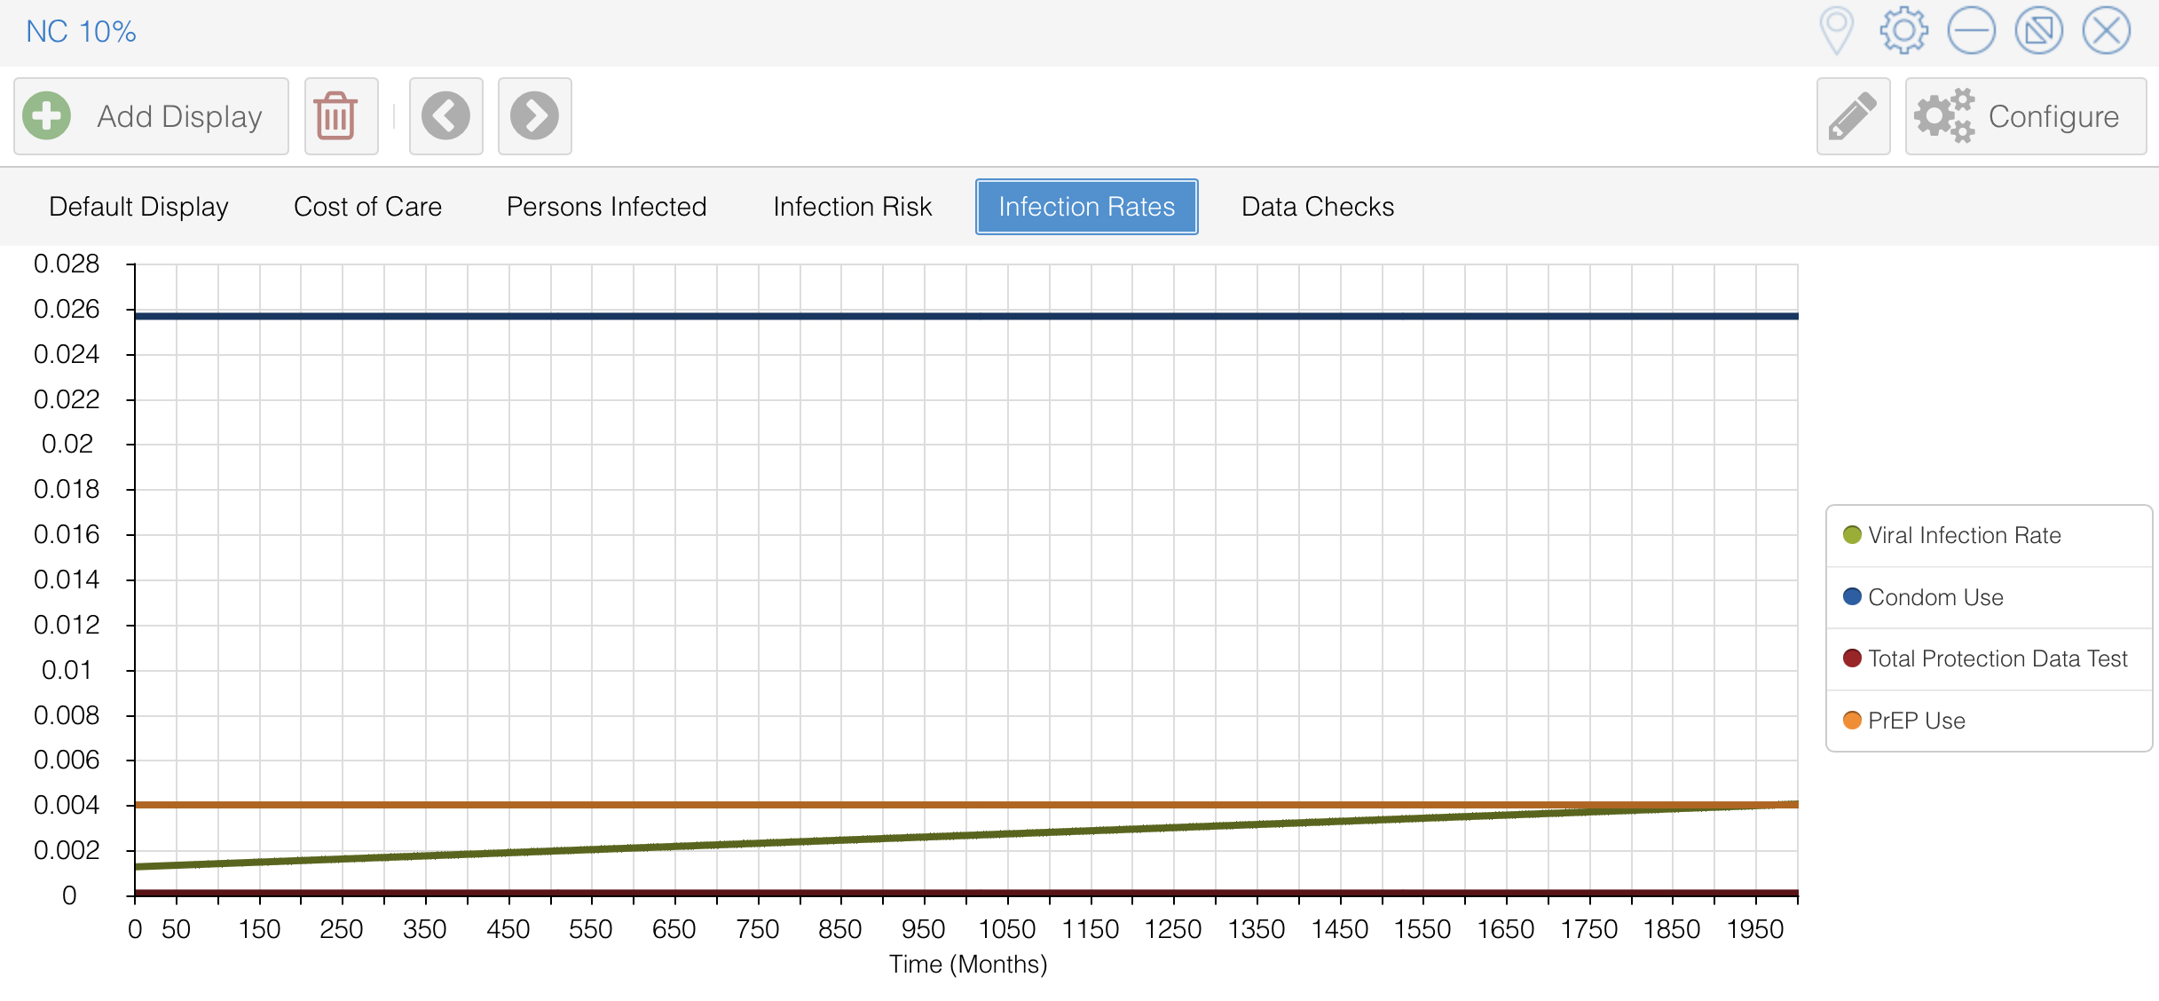The image size is (2159, 1001).
Task: Click the pencil edit icon
Action: pos(1853,116)
